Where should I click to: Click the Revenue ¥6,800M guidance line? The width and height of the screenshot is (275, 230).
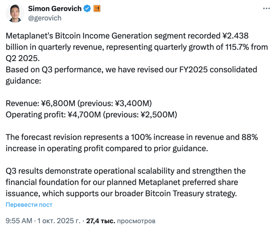[79, 103]
